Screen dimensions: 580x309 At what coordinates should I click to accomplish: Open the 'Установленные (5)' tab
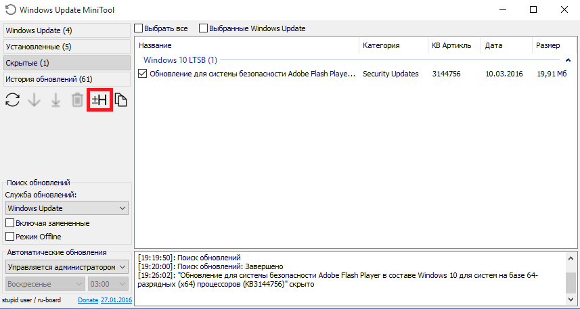click(x=66, y=47)
